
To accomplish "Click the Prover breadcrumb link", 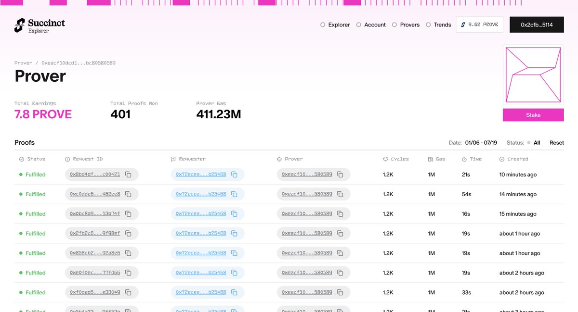I will (x=23, y=63).
